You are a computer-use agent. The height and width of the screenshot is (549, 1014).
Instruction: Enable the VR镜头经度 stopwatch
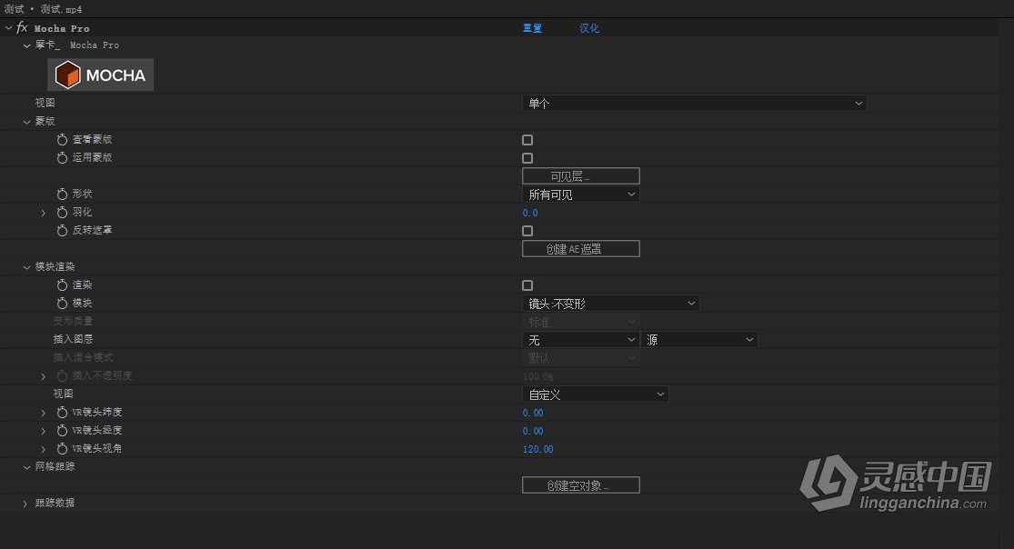(62, 430)
